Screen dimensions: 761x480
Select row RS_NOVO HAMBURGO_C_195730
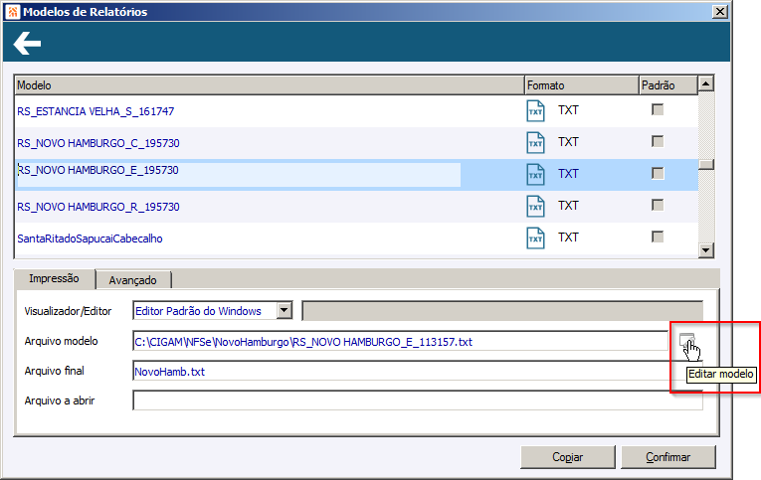point(356,143)
